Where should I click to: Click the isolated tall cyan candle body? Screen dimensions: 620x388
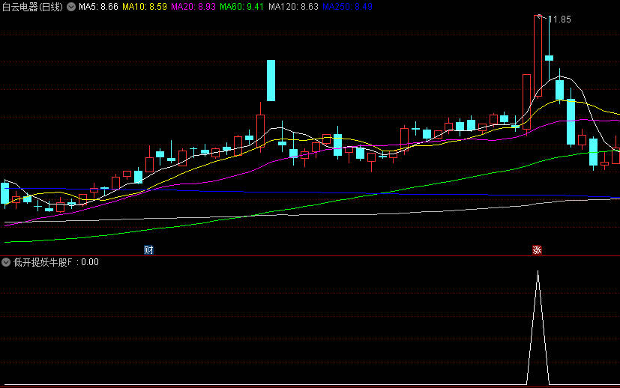(x=271, y=81)
